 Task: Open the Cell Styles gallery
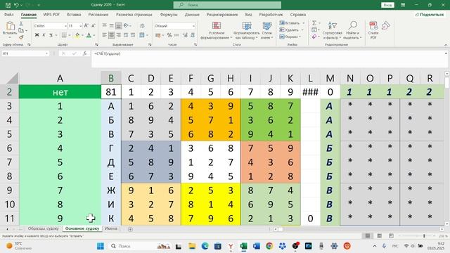tap(267, 30)
